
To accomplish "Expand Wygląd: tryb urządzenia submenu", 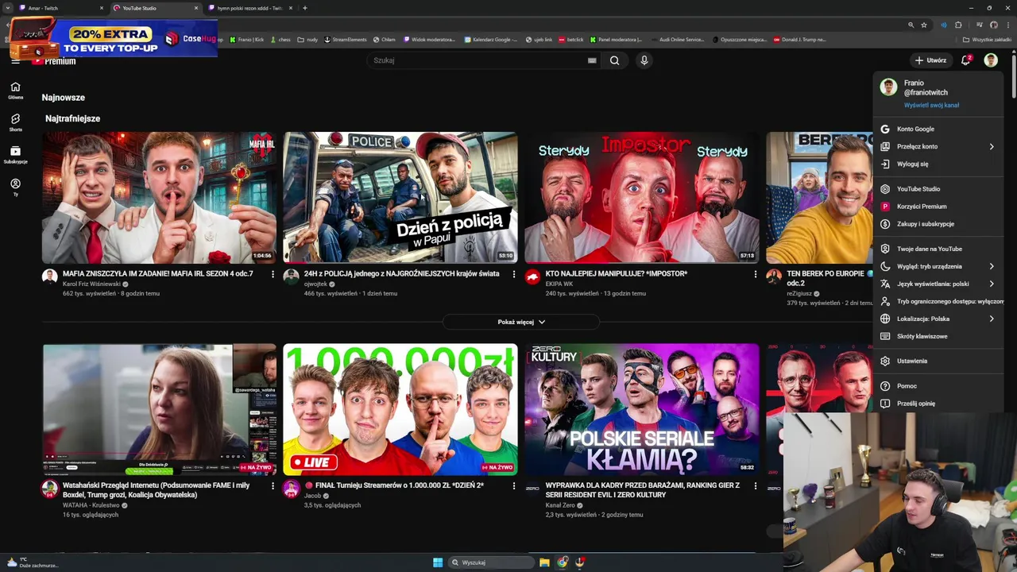I will [x=992, y=266].
